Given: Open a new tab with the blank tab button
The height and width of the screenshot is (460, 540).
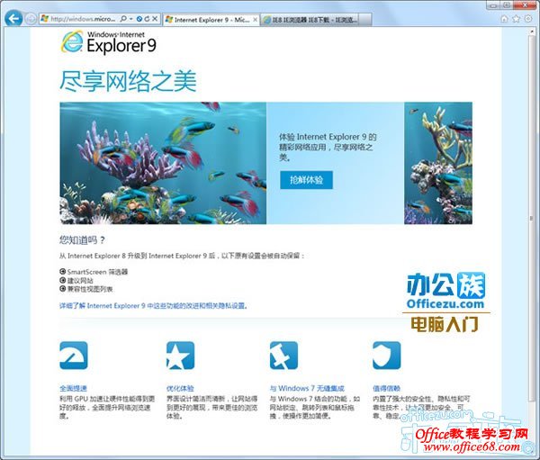Looking at the screenshot, I should pyautogui.click(x=365, y=20).
